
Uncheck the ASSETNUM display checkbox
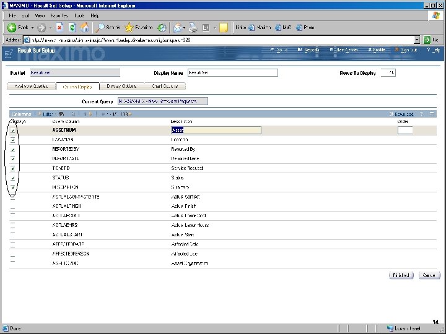(13, 131)
